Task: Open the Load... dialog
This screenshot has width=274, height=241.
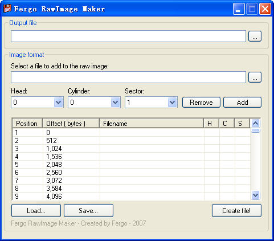Action: pyautogui.click(x=36, y=211)
